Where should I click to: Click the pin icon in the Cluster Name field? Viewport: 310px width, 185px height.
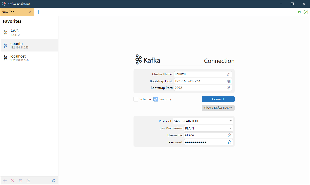228,74
